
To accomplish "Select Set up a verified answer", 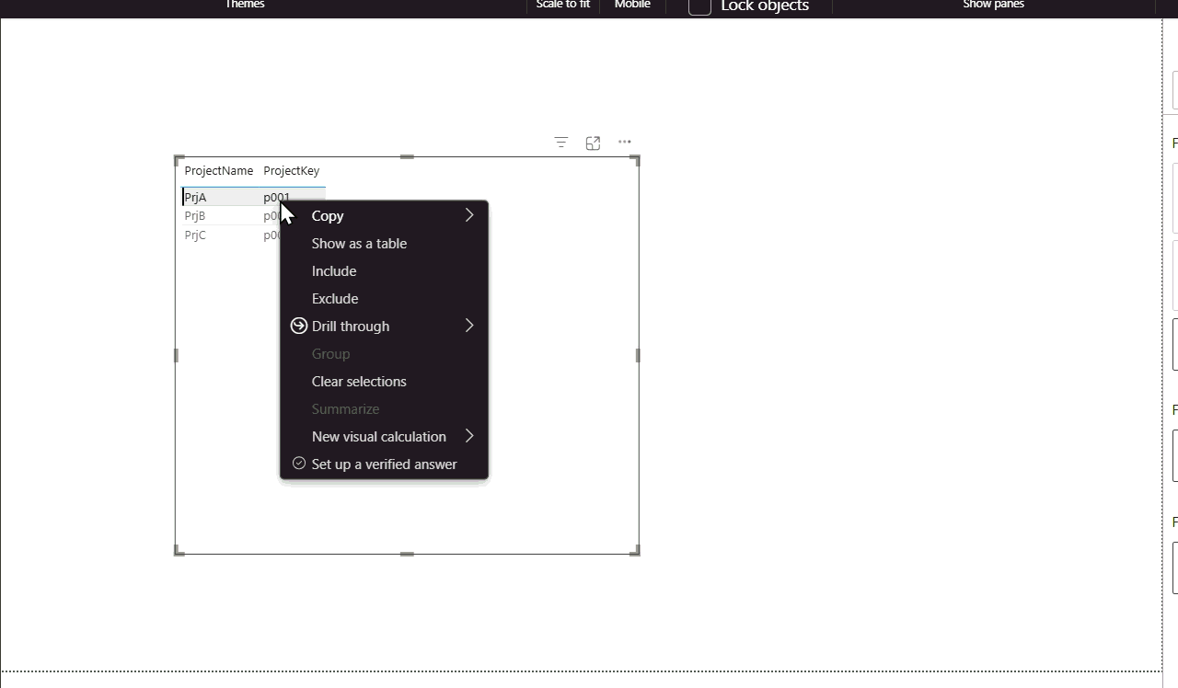I will 384,464.
